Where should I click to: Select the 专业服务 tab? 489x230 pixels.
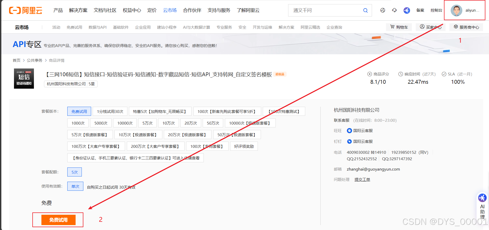[x=224, y=27]
